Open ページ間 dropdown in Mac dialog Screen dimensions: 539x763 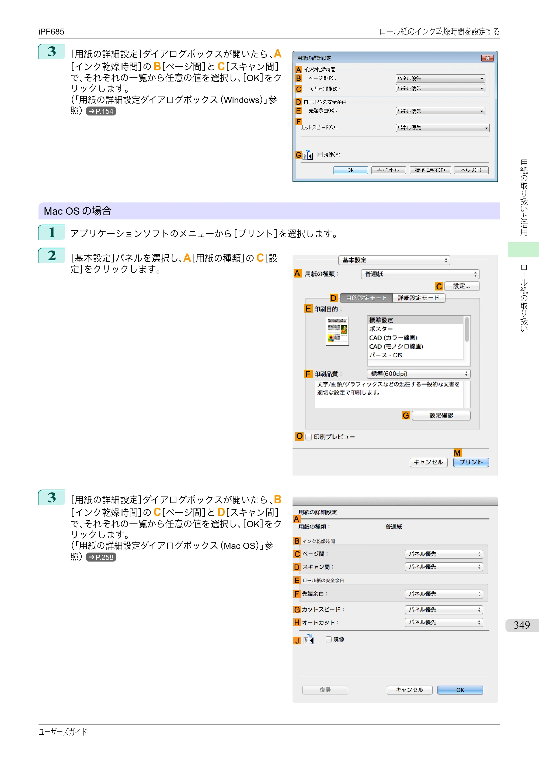444,554
